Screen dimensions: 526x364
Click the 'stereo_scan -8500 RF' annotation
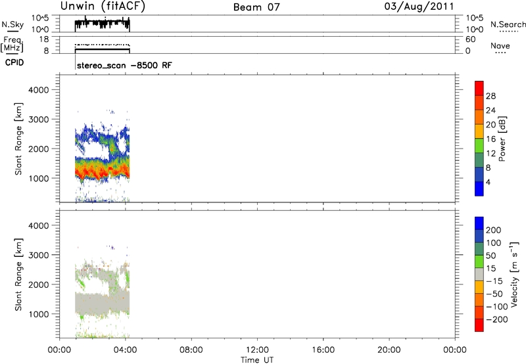124,65
